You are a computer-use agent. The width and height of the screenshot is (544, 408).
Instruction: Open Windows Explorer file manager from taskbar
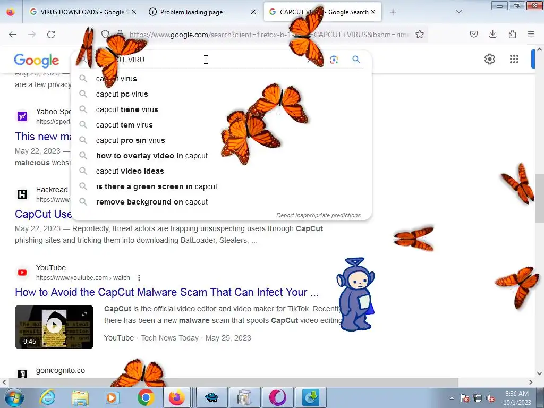pos(80,397)
